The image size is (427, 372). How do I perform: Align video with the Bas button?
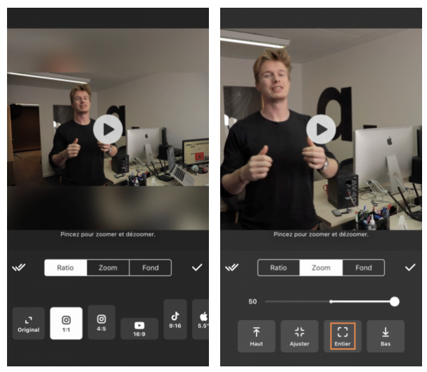click(385, 336)
